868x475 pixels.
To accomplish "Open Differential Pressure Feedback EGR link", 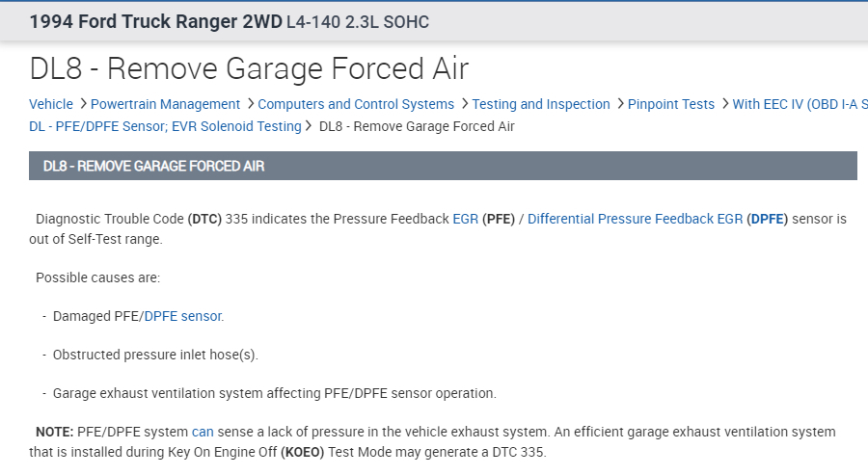I will tap(635, 219).
